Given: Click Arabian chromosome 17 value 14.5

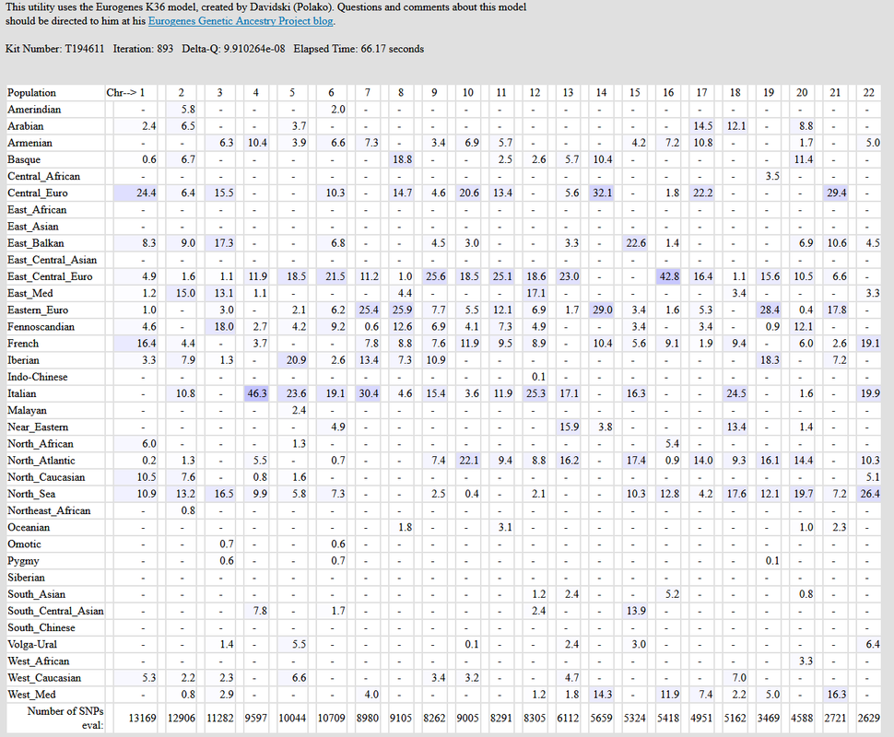Looking at the screenshot, I should coord(703,126).
